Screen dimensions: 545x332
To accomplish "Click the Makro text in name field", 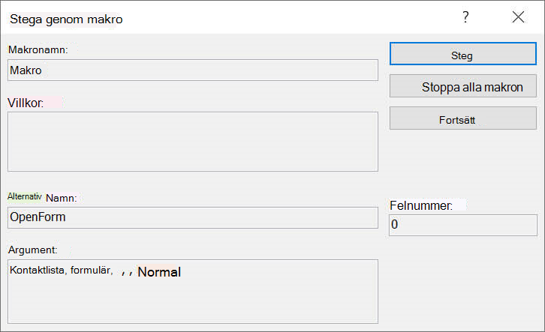I will pyautogui.click(x=26, y=70).
